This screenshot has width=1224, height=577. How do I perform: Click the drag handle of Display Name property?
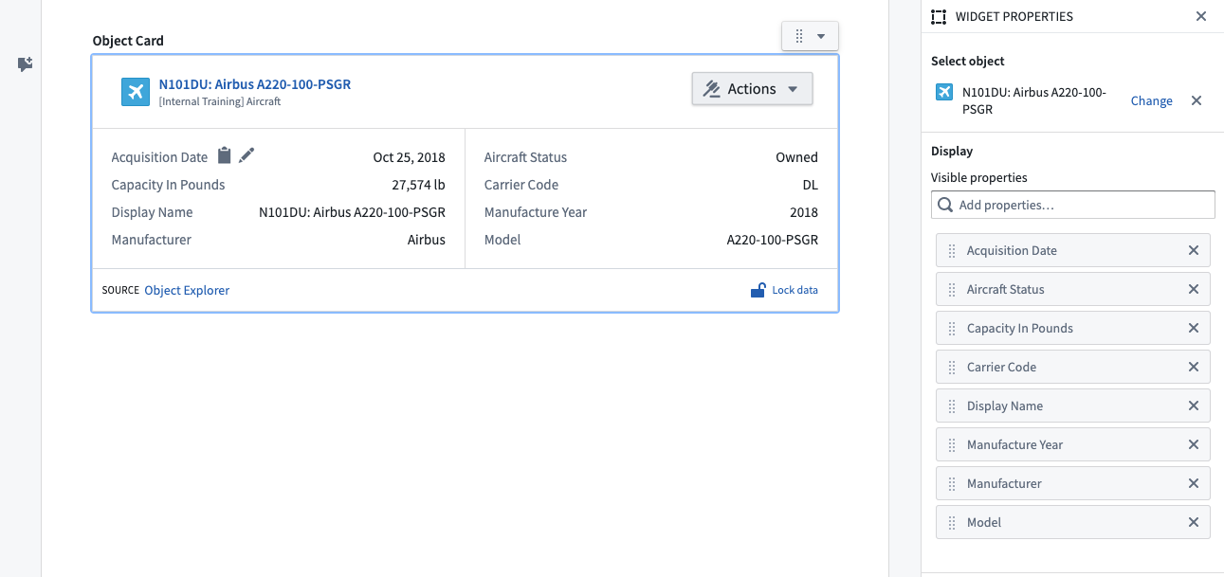pyautogui.click(x=952, y=406)
